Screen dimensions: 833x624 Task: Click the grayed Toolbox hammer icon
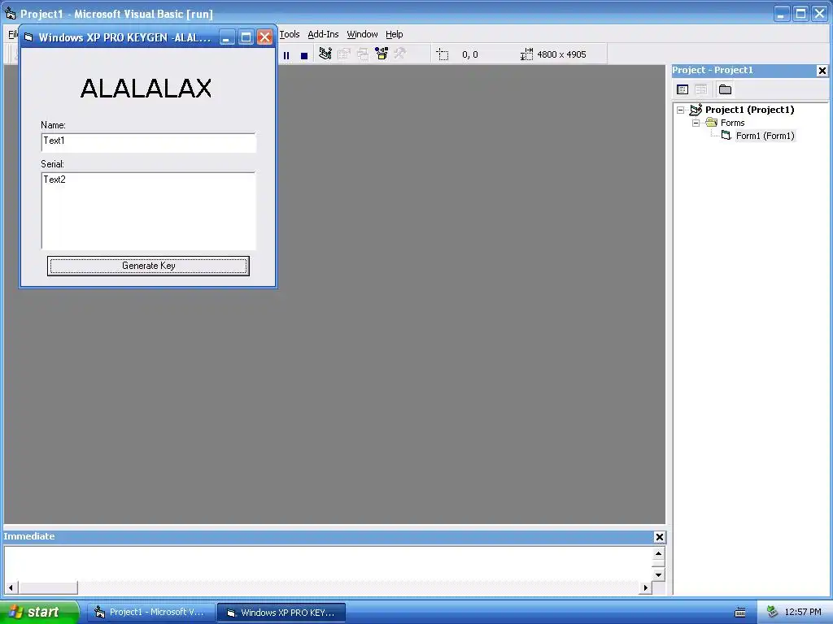pos(400,54)
